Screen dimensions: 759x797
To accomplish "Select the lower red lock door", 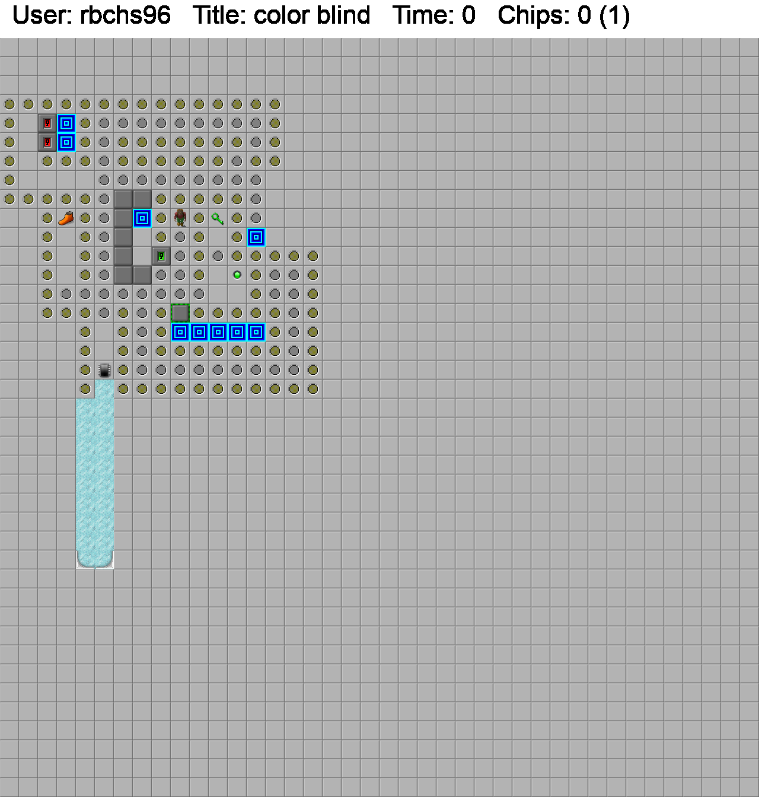I will [47, 142].
